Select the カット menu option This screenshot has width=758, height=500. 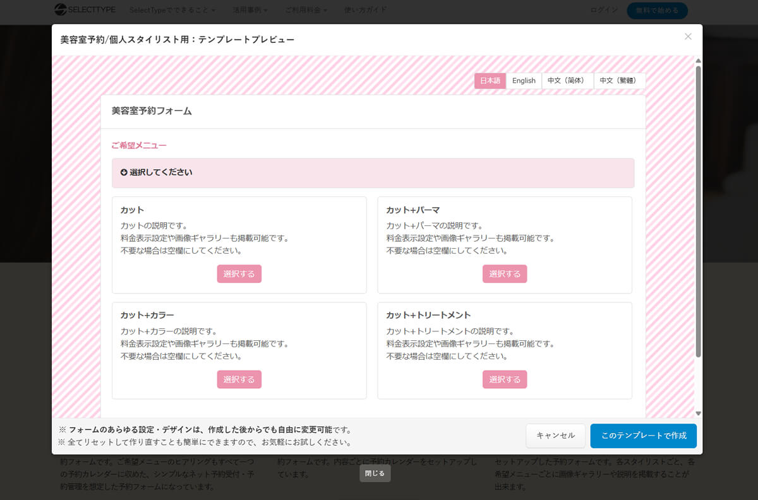click(239, 274)
